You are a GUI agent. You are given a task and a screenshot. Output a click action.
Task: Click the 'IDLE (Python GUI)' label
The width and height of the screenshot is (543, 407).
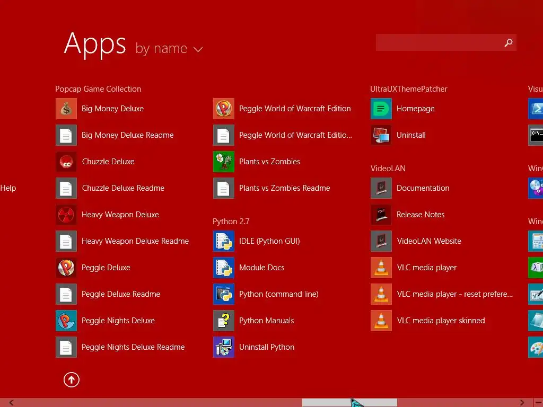pos(269,241)
